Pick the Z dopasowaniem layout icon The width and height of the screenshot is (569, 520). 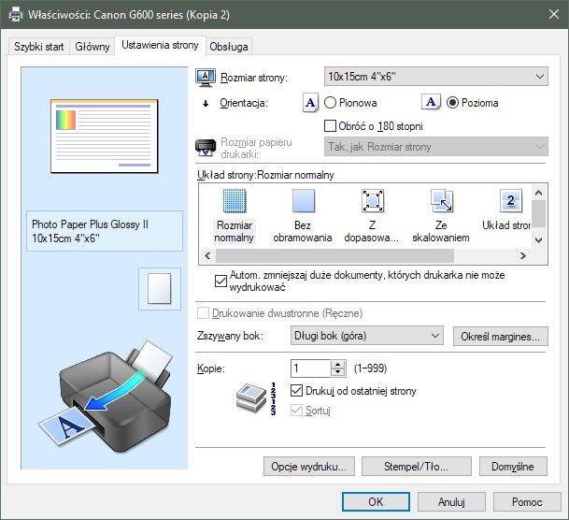pos(372,200)
